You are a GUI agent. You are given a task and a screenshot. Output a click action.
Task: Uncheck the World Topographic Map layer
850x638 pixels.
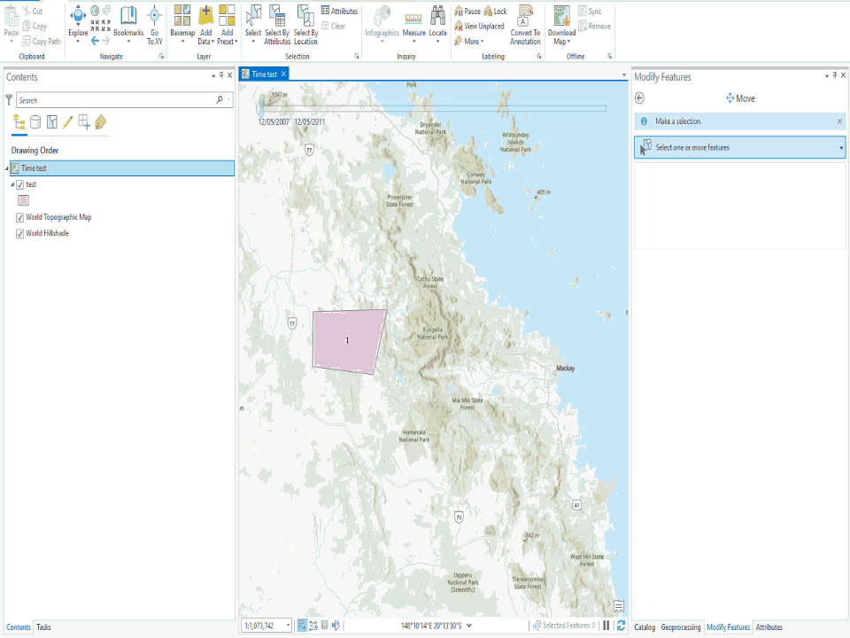(x=19, y=217)
